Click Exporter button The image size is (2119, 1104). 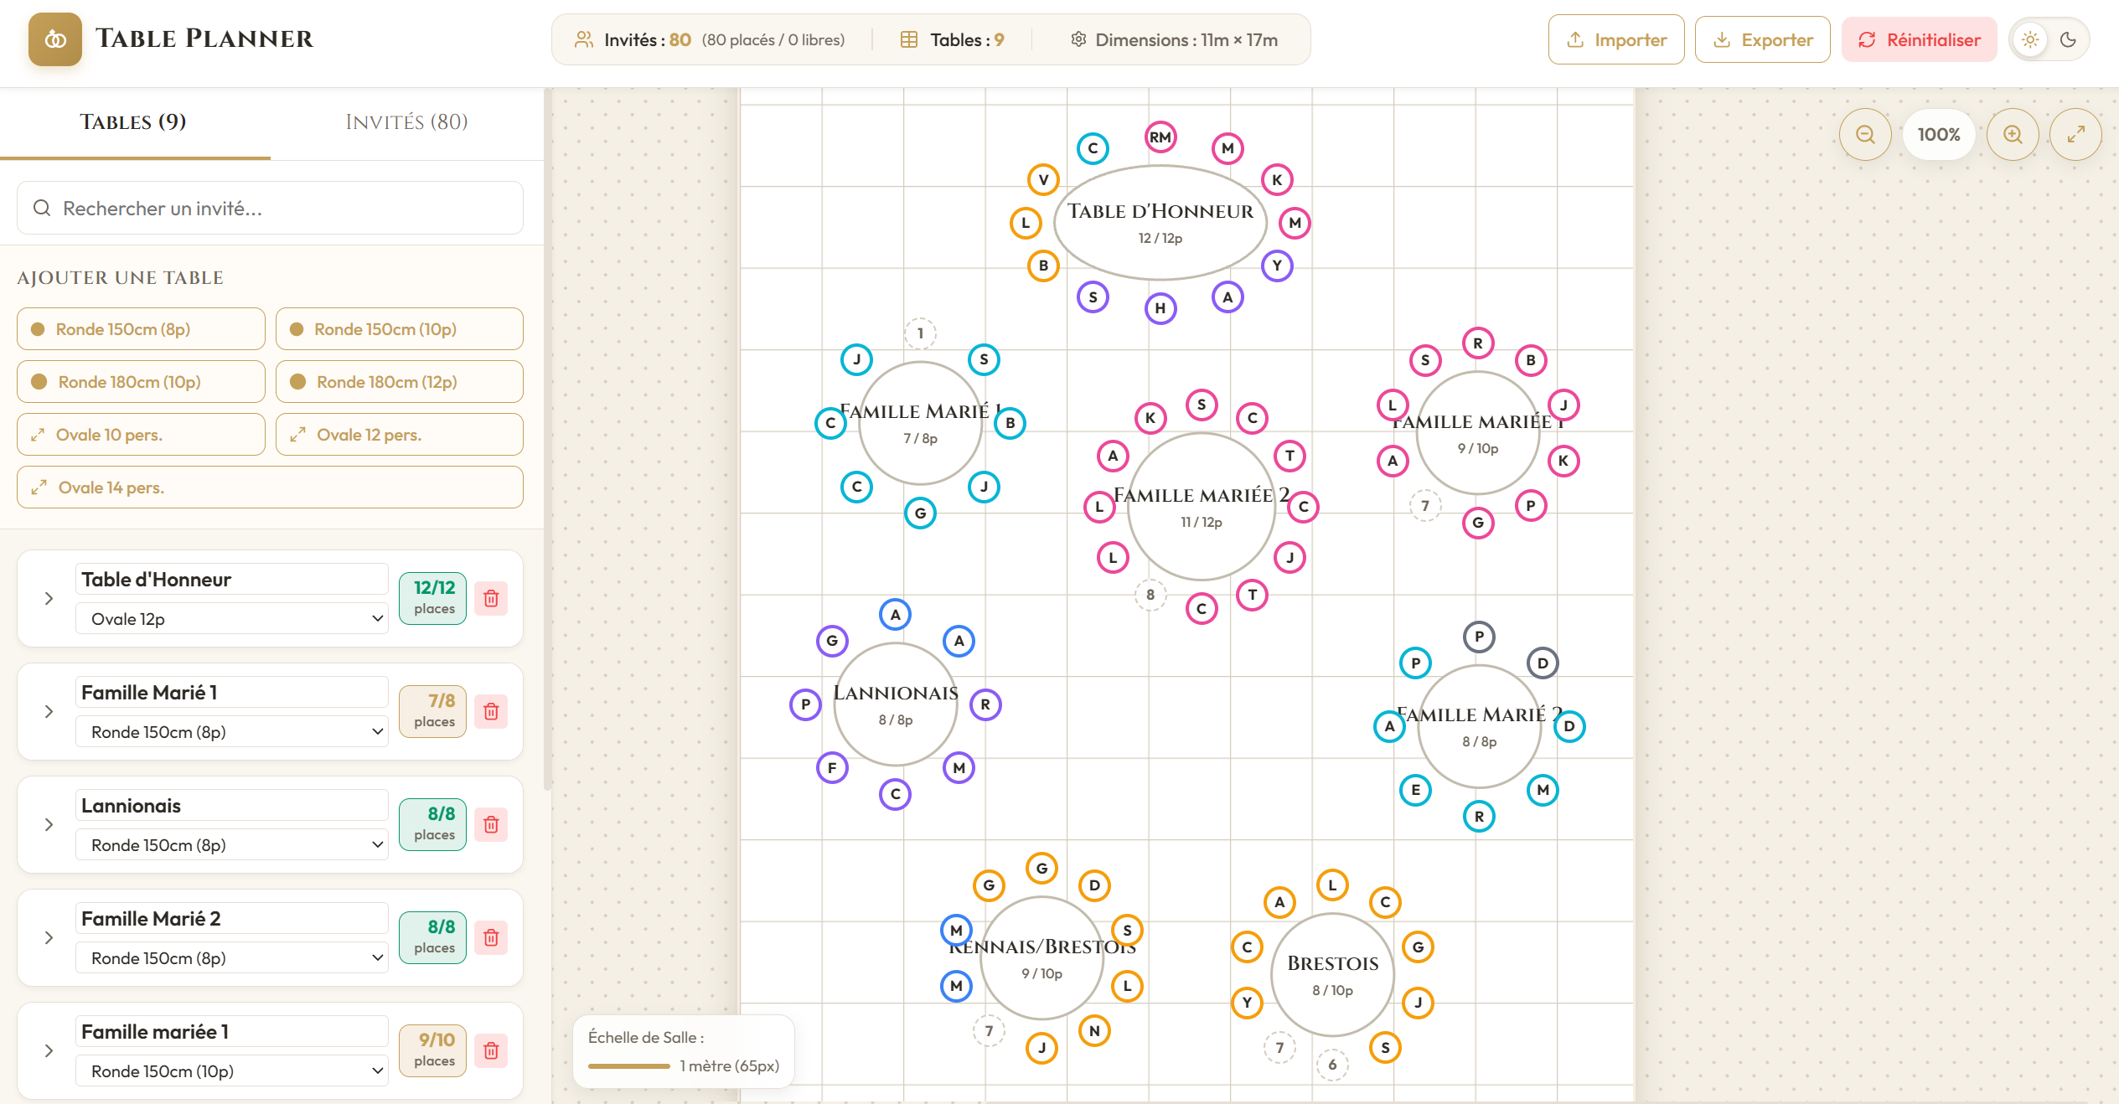click(x=1763, y=39)
